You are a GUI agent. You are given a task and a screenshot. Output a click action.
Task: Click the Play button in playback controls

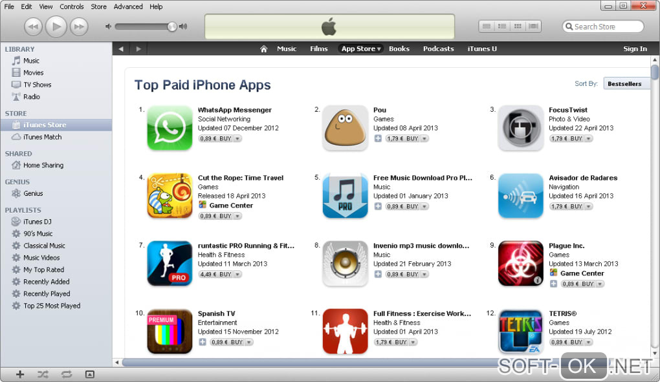tap(56, 27)
